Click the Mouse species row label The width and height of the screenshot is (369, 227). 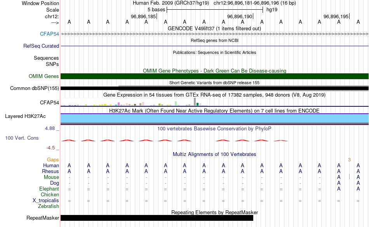51,177
